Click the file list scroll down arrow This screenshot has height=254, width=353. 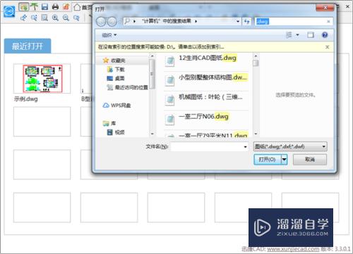click(x=256, y=134)
